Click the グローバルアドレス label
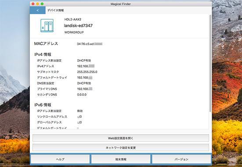 pos(49,122)
